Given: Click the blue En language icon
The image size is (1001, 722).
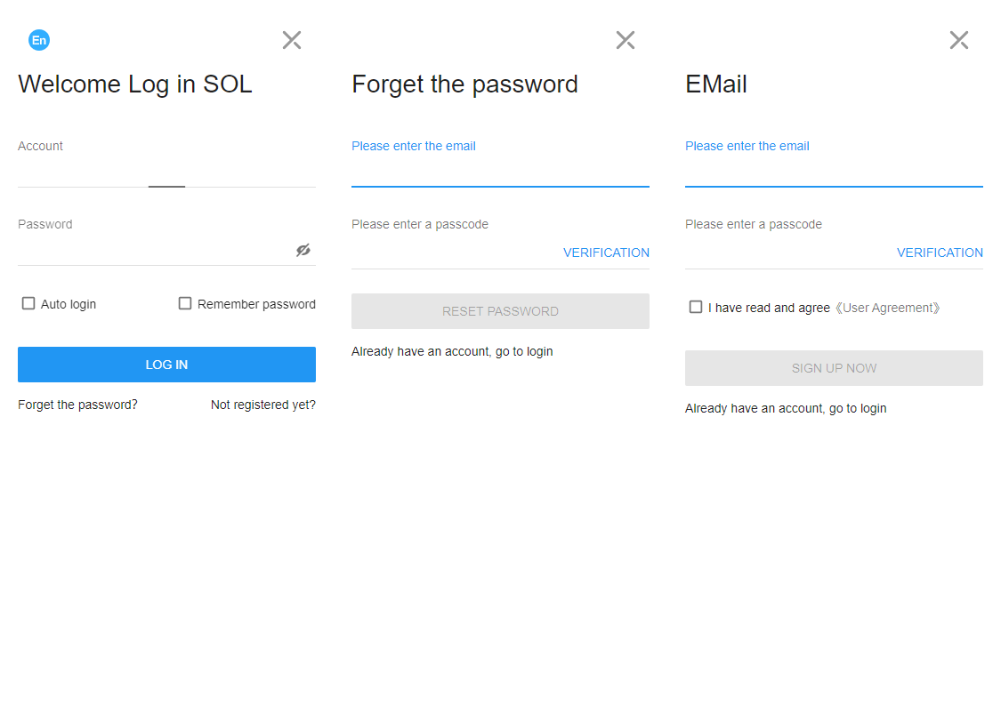Looking at the screenshot, I should (39, 40).
